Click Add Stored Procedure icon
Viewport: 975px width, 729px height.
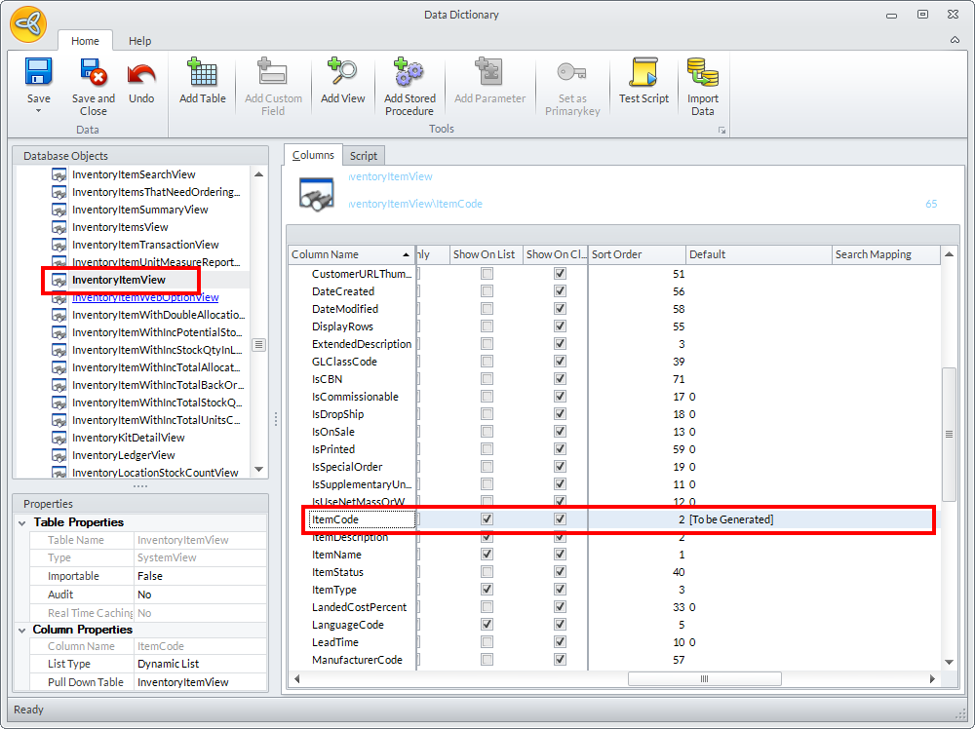pos(409,73)
